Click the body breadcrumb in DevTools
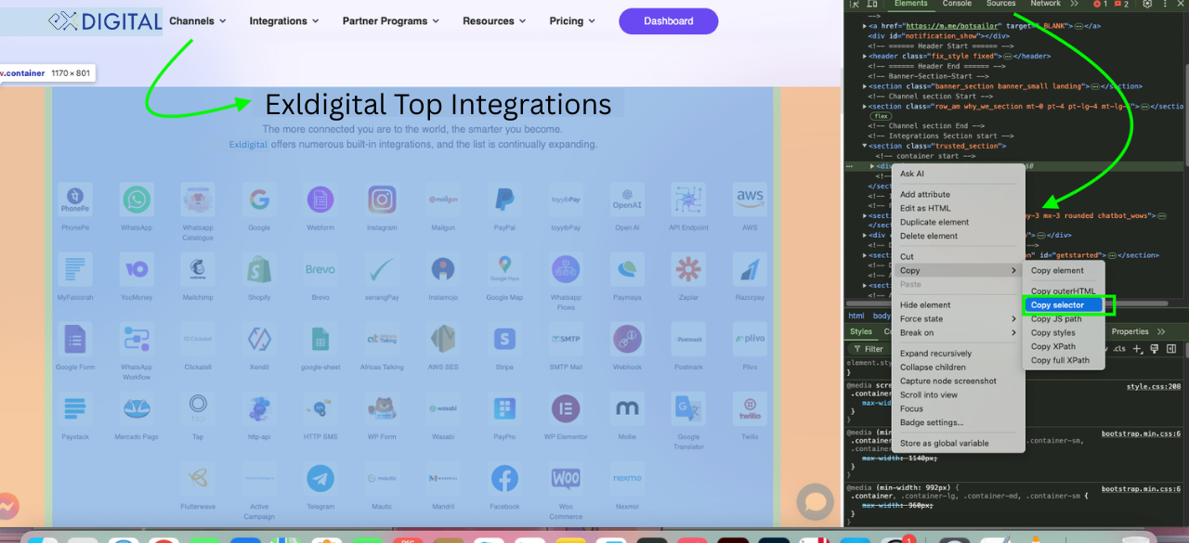Viewport: 1189px width, 543px height. pos(882,317)
